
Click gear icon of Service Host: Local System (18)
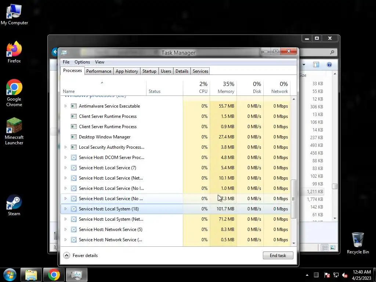[x=73, y=209]
